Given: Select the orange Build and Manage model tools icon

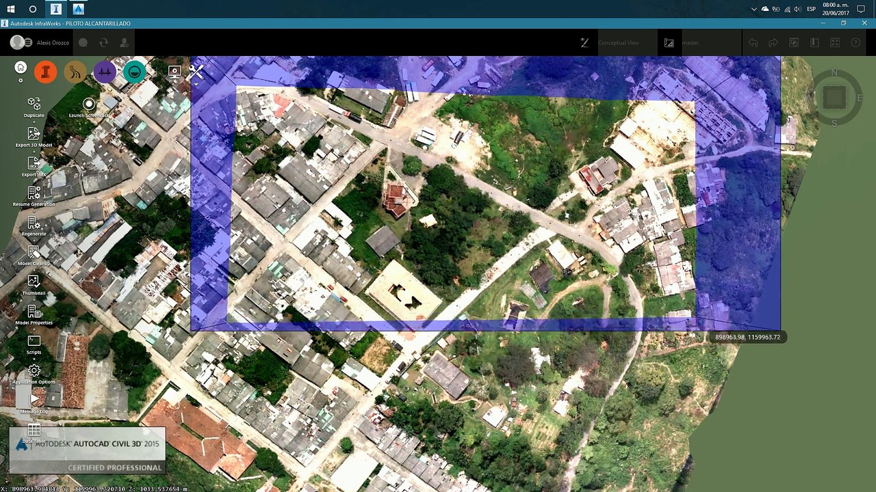Looking at the screenshot, I should (x=46, y=72).
